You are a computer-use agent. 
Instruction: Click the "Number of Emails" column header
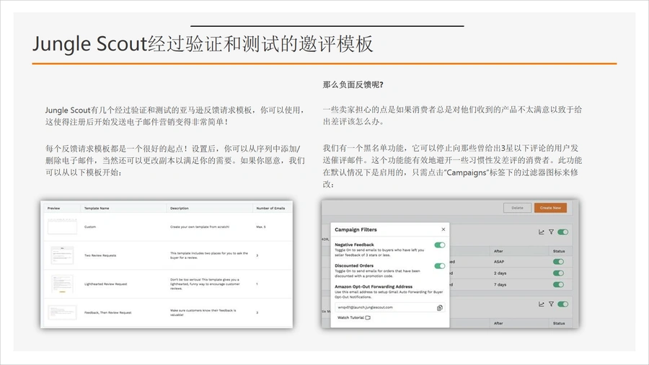[x=270, y=208]
